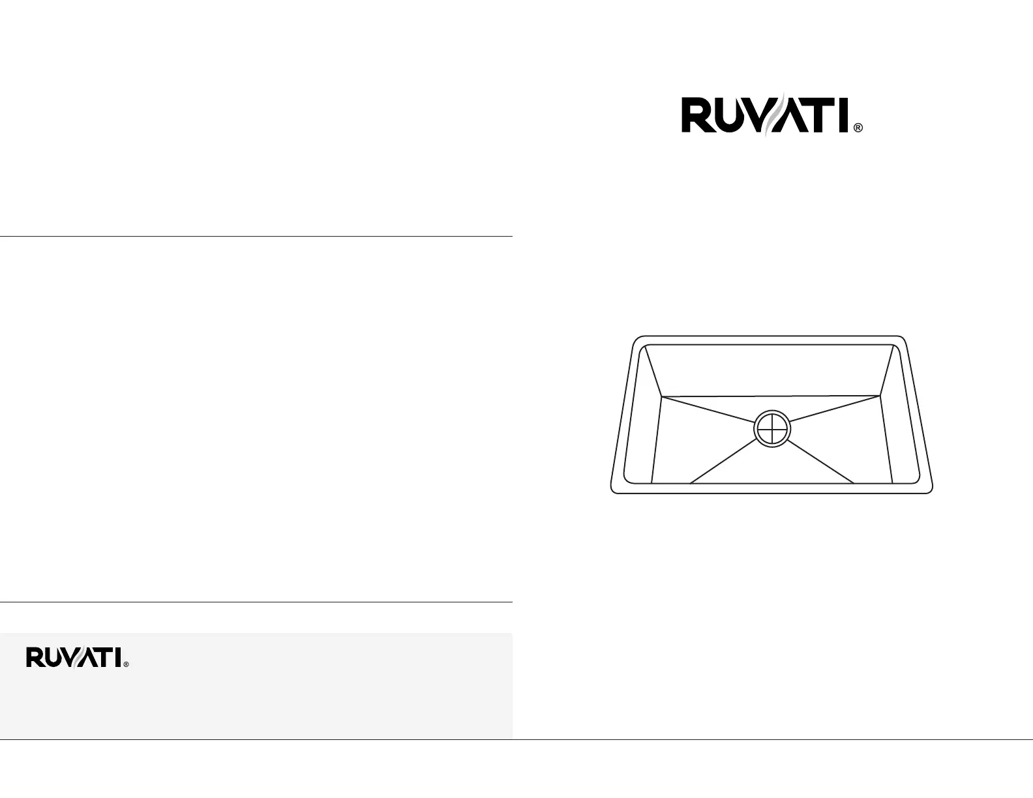Click the registered trademark symbol beside large logo
Viewport: 1033px width, 798px height.
(858, 129)
